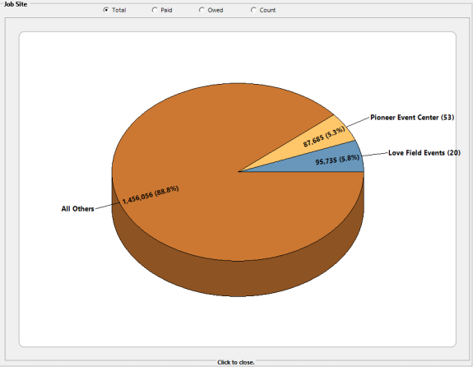
Task: Click the 'Click to close.' text
Action: (x=236, y=362)
